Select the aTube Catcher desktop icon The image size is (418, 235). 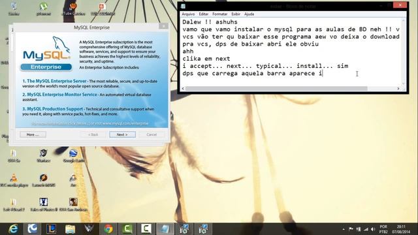tap(73, 8)
